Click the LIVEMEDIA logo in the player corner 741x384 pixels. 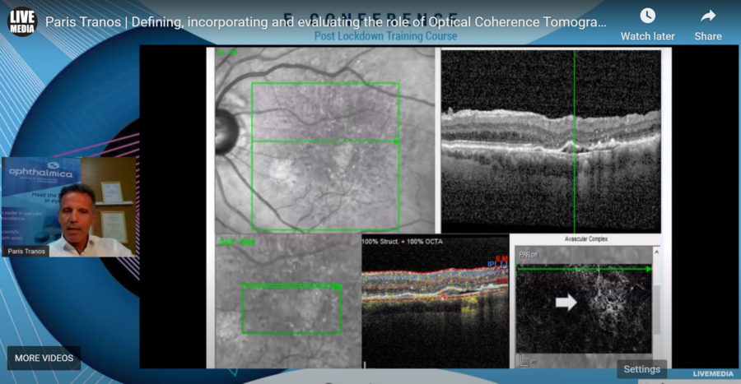click(x=713, y=373)
